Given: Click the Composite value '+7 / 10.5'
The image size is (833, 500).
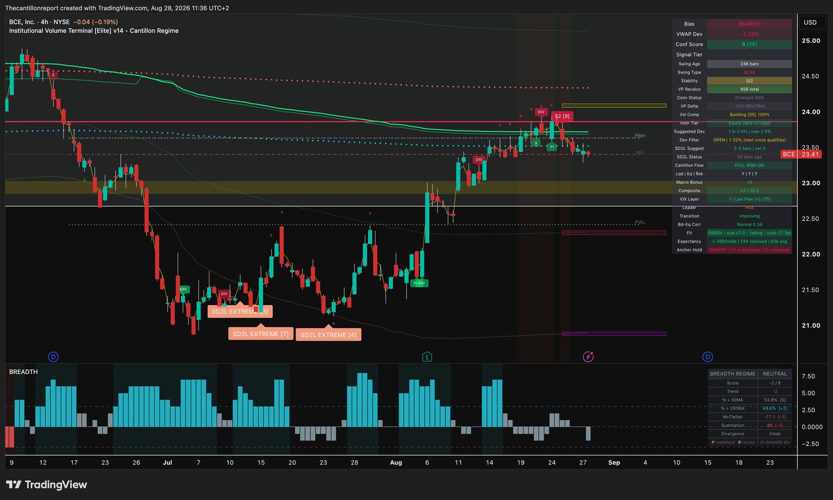Looking at the screenshot, I should (750, 191).
